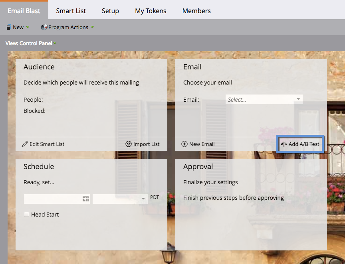Enable the Head Start checkbox
The image size is (345, 264).
click(x=26, y=214)
